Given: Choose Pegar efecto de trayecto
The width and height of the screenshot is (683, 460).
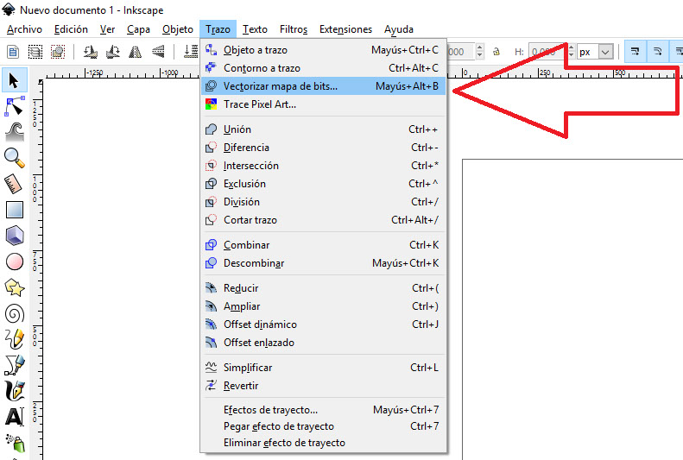Looking at the screenshot, I should (324, 426).
